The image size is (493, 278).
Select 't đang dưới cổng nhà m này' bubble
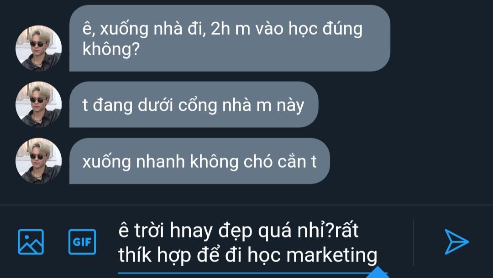tap(194, 104)
